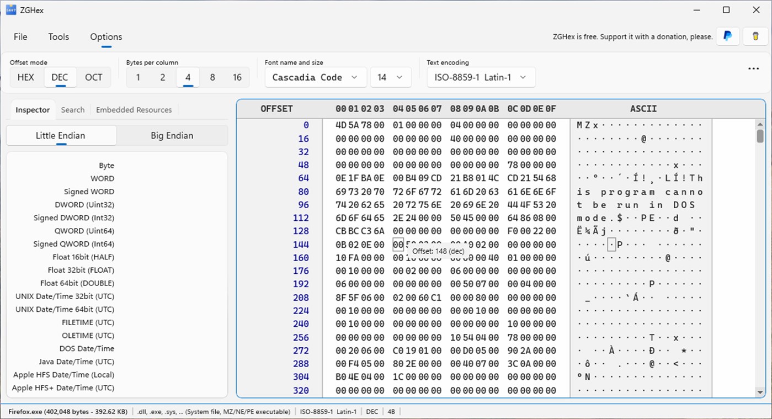This screenshot has width=772, height=419.
Task: Set bytes per column to 2
Action: pyautogui.click(x=163, y=77)
